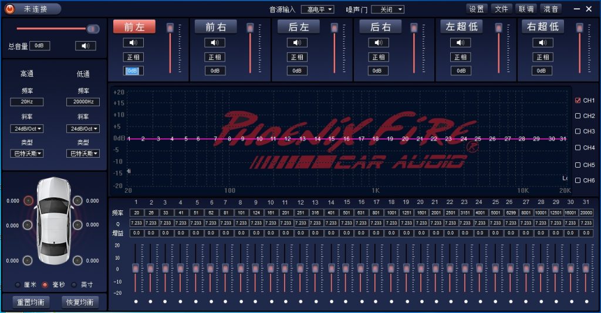Click 前左 channel 0dB gain field
Viewport: 601px width, 313px height.
click(x=133, y=71)
